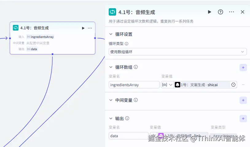This screenshot has height=147, width=250.
Task: Add a new output variable
Action: pyautogui.click(x=243, y=119)
